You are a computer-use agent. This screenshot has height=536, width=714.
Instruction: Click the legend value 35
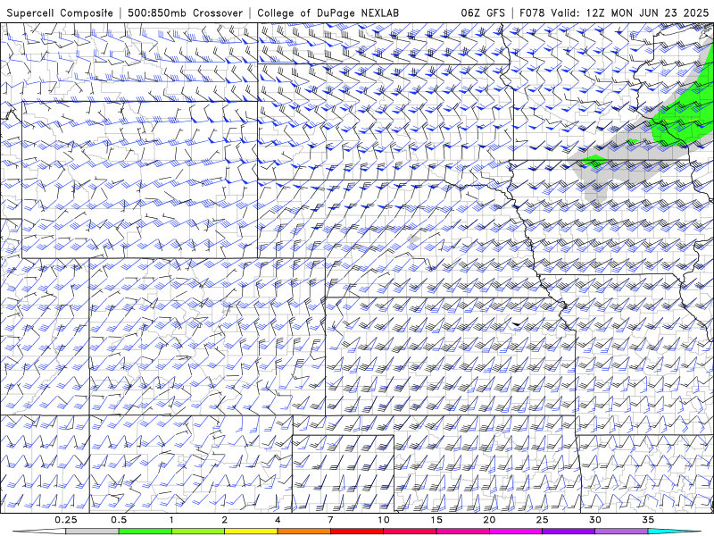pos(648,520)
